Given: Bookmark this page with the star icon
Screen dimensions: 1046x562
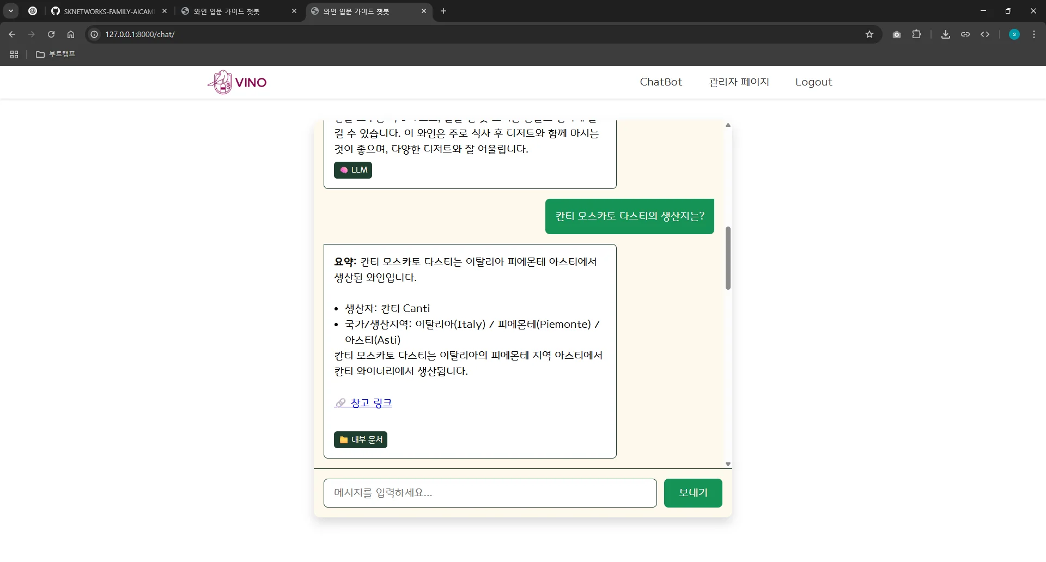Looking at the screenshot, I should tap(869, 34).
